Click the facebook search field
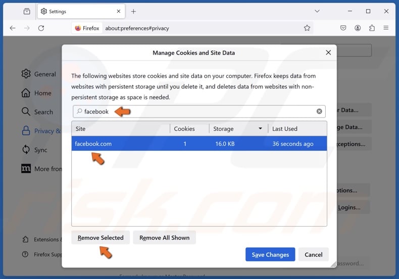The width and height of the screenshot is (399, 279). click(x=199, y=111)
